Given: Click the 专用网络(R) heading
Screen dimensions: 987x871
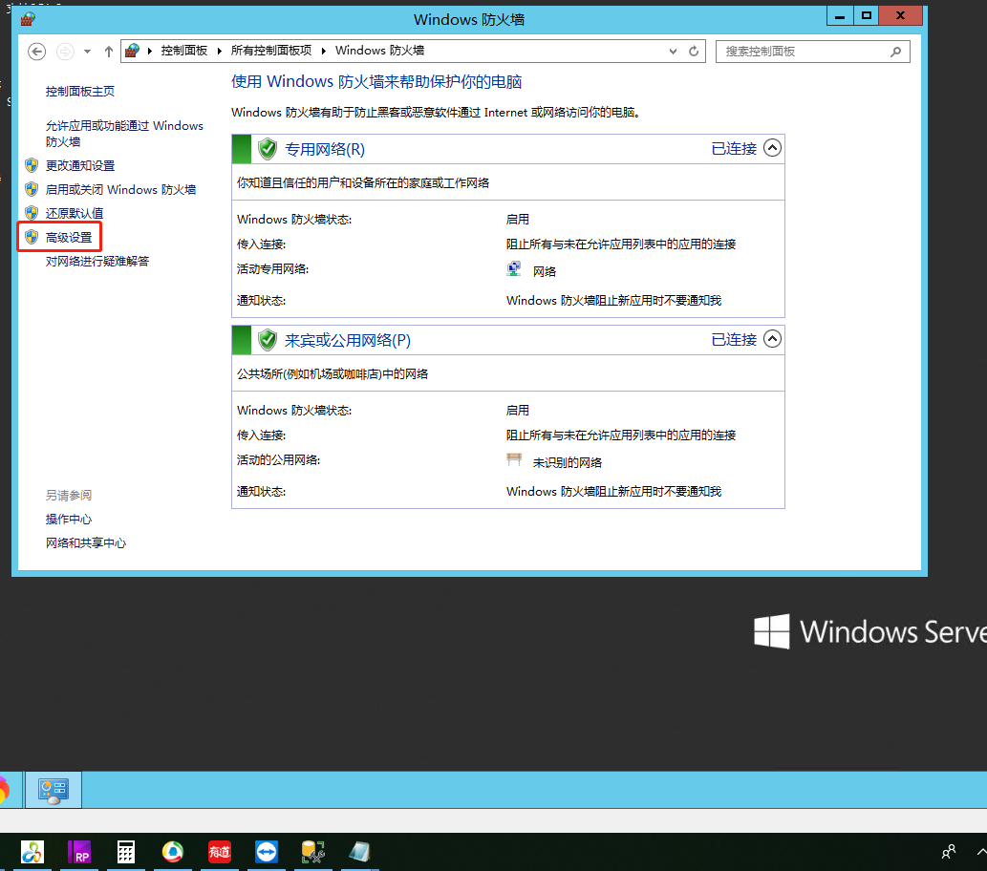Looking at the screenshot, I should pos(325,149).
